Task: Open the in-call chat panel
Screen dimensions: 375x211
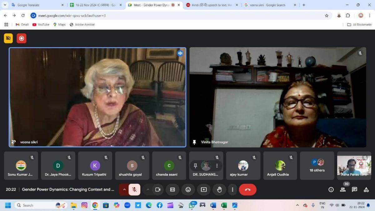Action: pos(354,189)
